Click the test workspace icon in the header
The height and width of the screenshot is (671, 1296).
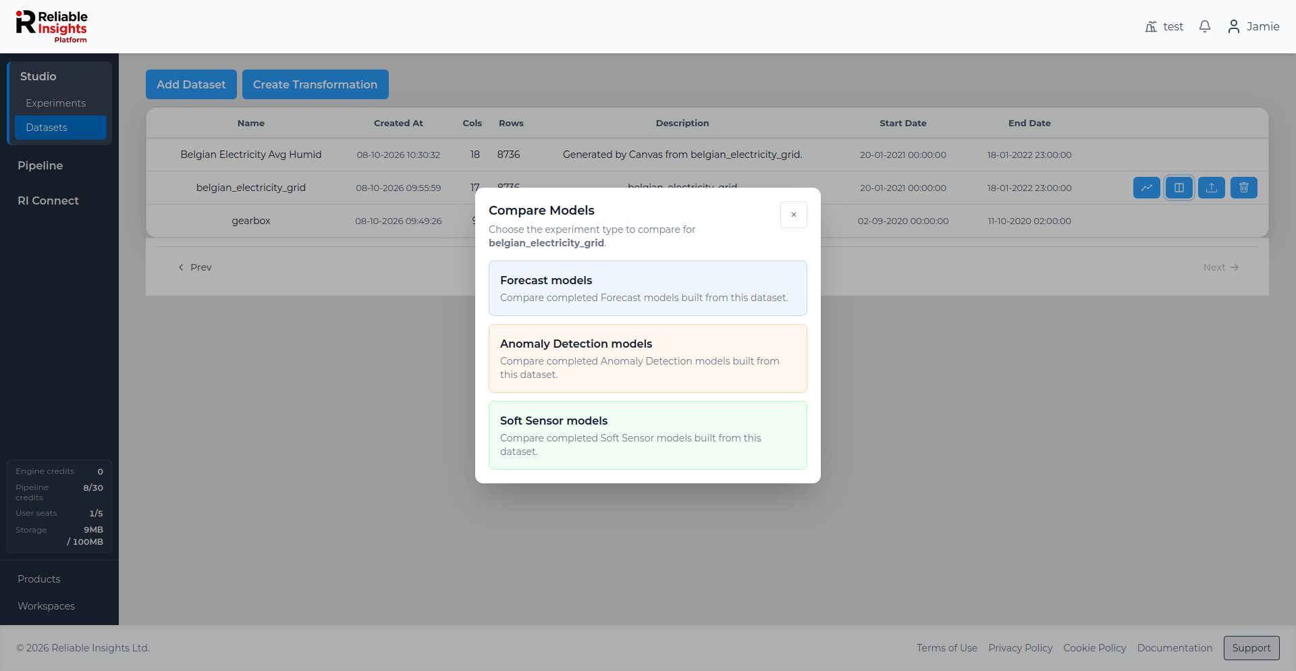pyautogui.click(x=1151, y=26)
